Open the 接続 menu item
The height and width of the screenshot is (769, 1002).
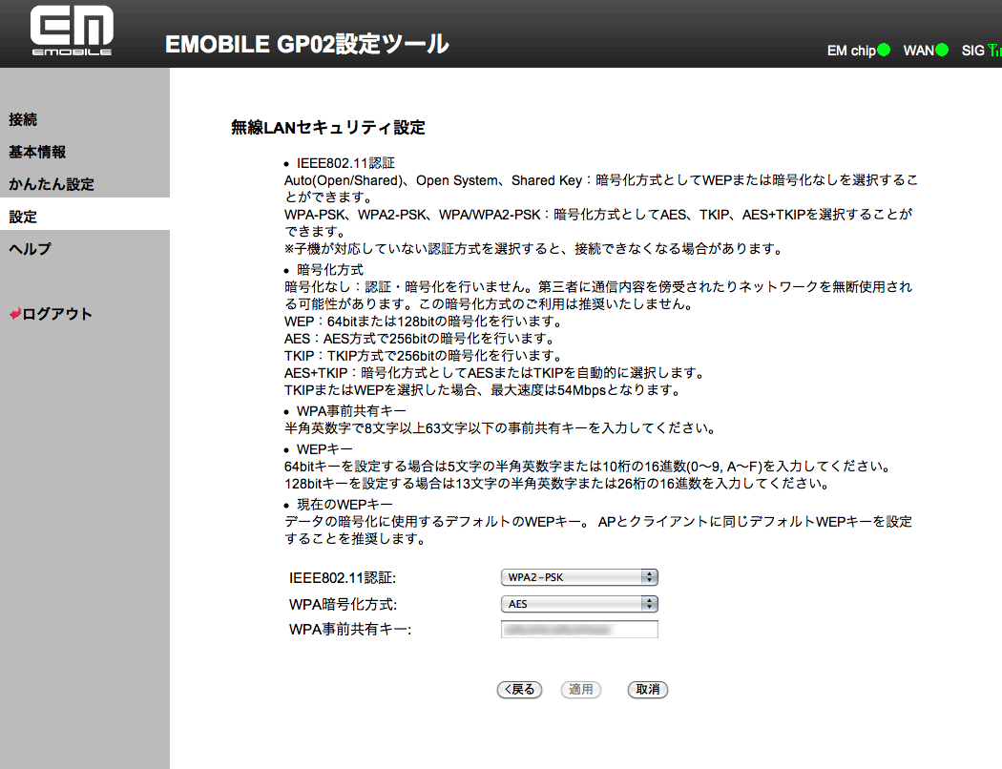pyautogui.click(x=23, y=119)
